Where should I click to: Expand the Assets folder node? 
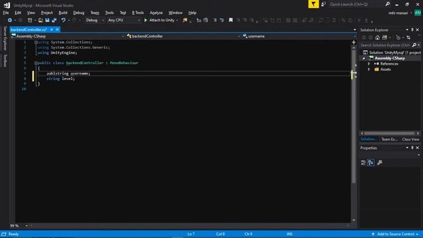tap(369, 69)
